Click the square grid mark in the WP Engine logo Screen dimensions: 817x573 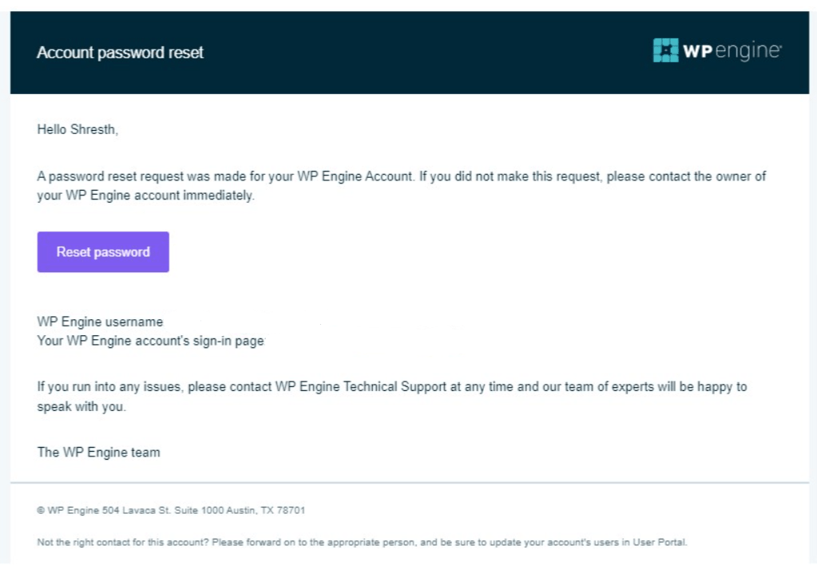click(664, 50)
